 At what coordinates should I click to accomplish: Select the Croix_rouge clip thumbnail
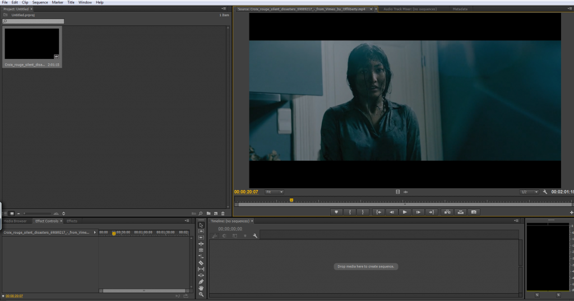32,44
